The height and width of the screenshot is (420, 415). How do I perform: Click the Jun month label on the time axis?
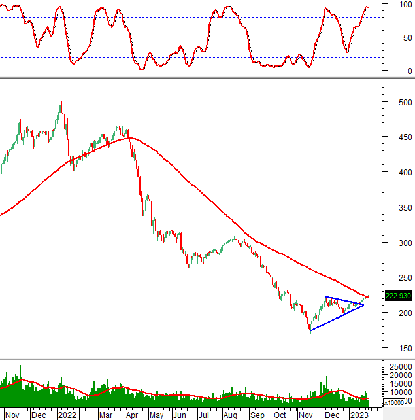tap(179, 415)
